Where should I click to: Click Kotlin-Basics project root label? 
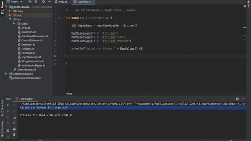point(21,7)
